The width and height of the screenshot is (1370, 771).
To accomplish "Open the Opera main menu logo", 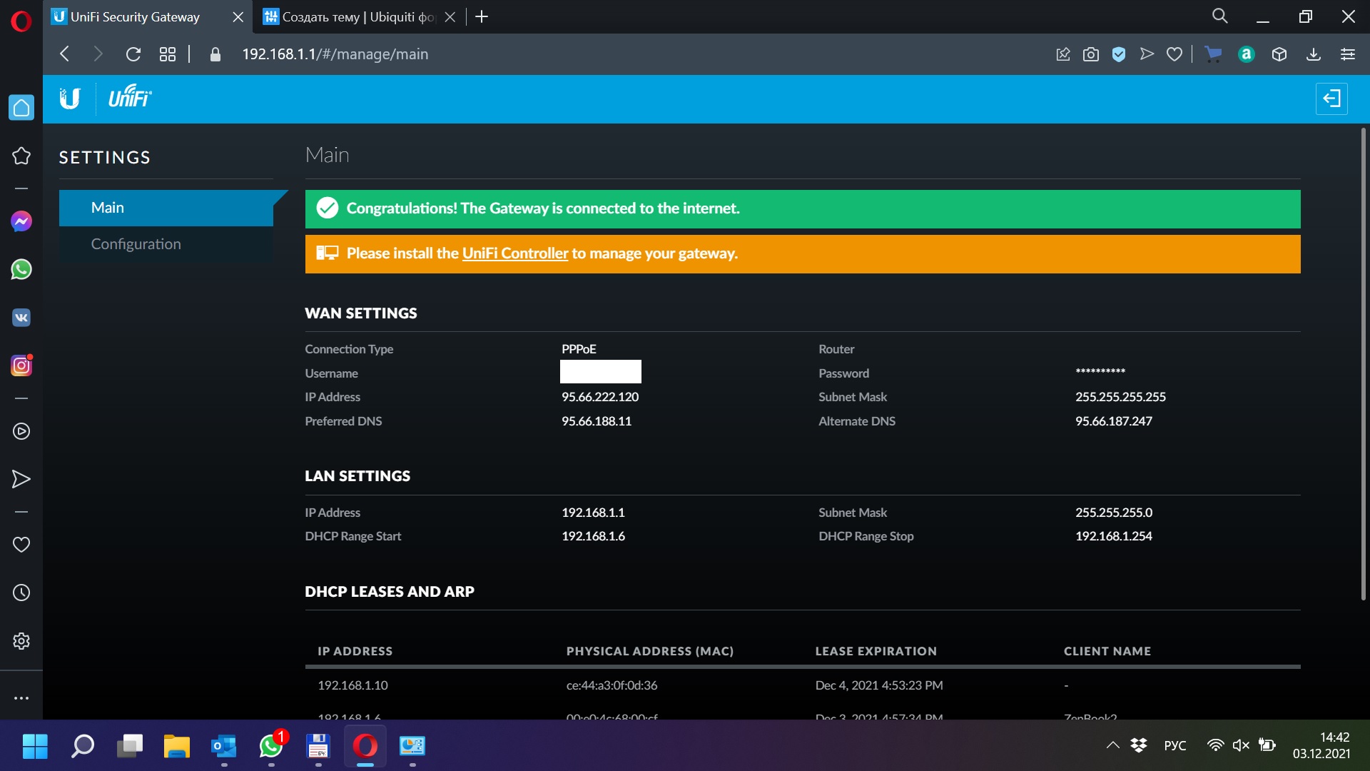I will point(21,22).
